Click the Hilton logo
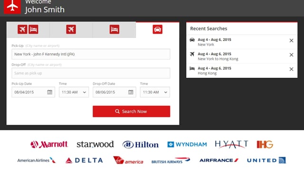Viewport: 304px width, 171px height. coord(141,144)
